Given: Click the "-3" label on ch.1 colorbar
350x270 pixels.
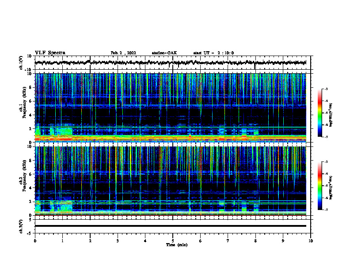Looking at the screenshot, I should click(x=326, y=89).
